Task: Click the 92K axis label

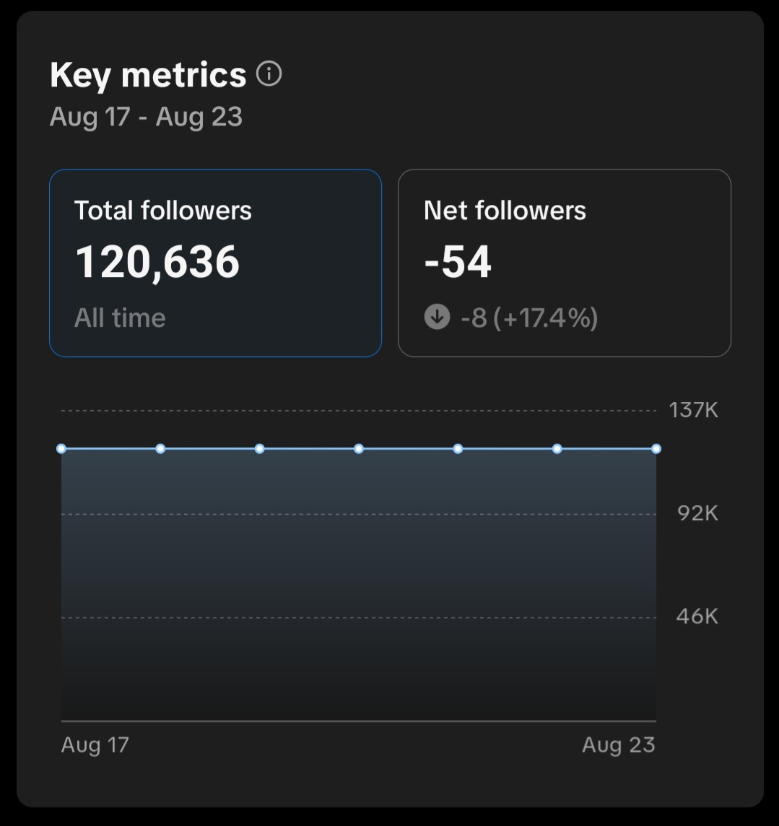Action: click(x=697, y=514)
